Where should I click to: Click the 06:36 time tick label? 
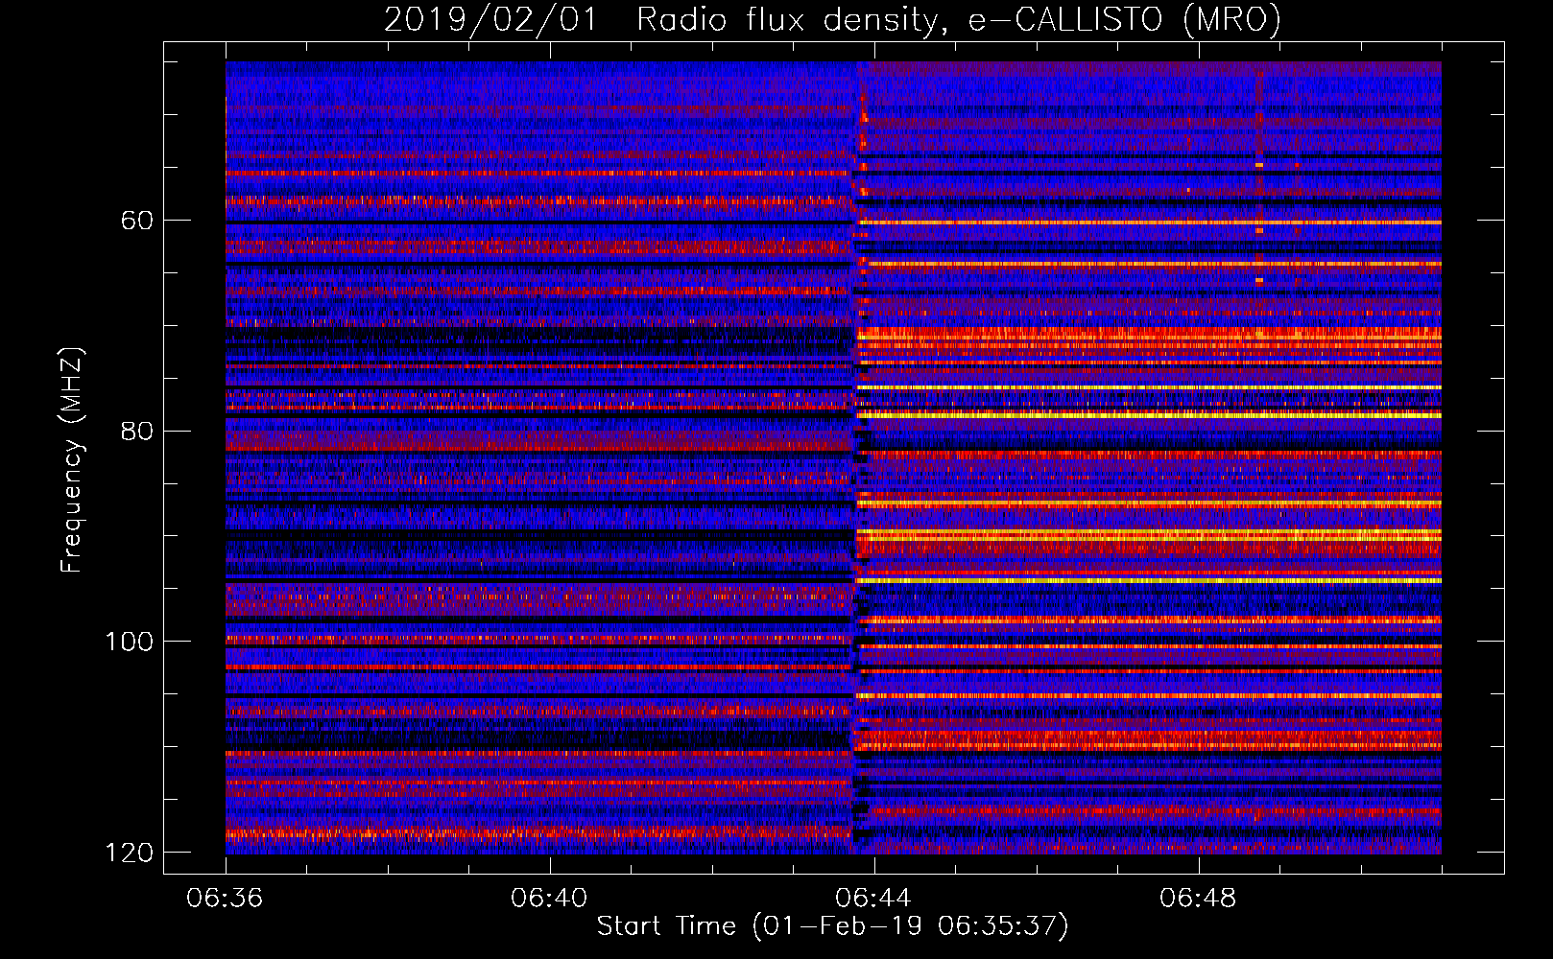[225, 899]
